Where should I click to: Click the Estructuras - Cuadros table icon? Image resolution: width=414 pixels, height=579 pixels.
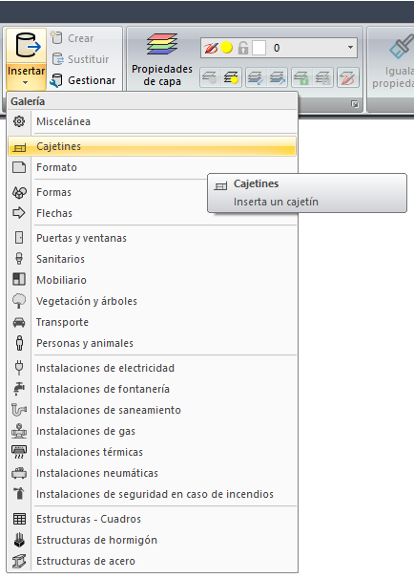click(19, 519)
